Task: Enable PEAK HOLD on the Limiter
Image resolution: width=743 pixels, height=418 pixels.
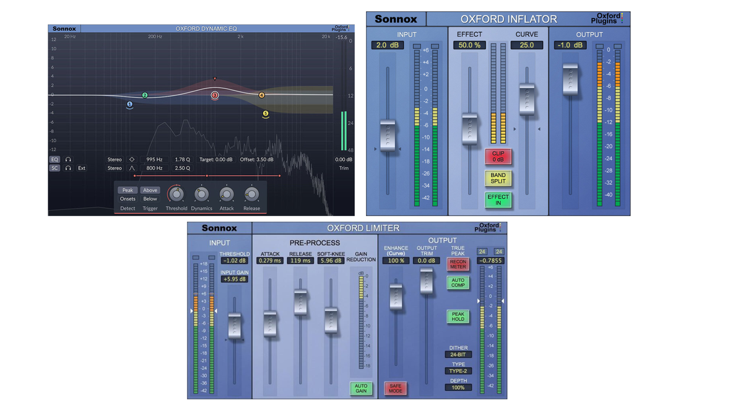Action: coord(459,317)
